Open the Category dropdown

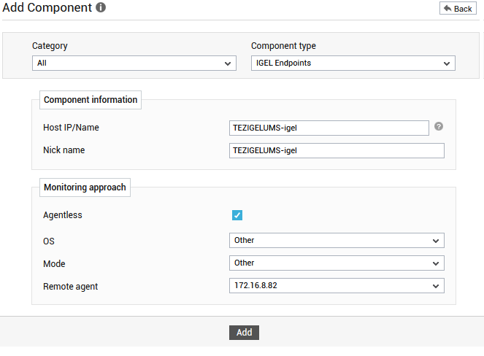[134, 63]
